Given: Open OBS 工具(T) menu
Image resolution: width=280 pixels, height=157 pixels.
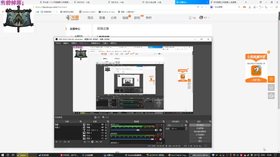Looking at the screenshot, I should [x=105, y=43].
